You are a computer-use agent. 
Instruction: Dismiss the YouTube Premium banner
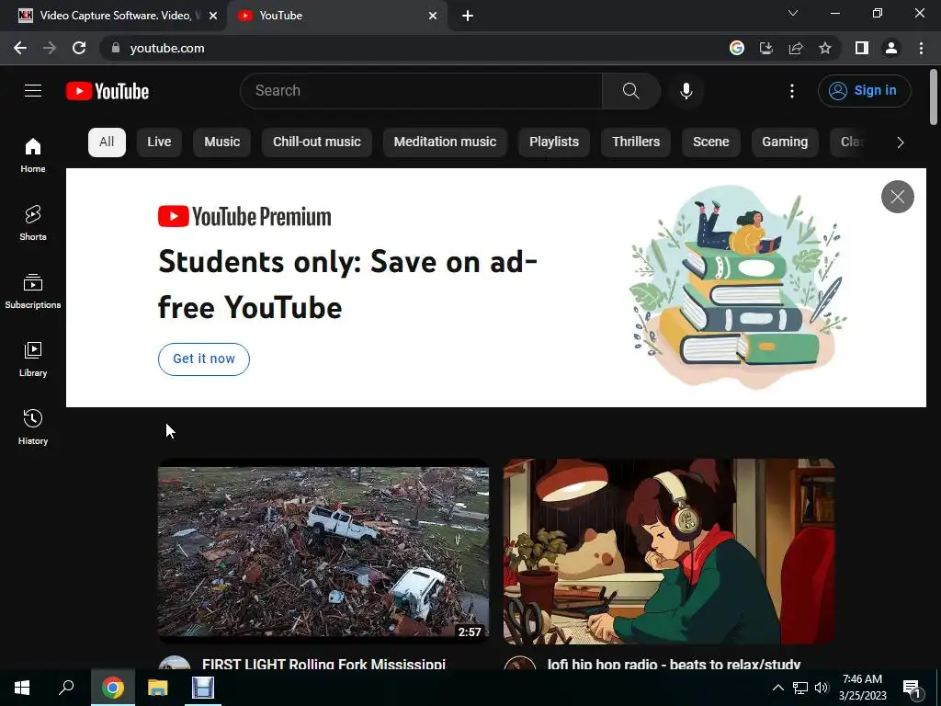tap(897, 197)
